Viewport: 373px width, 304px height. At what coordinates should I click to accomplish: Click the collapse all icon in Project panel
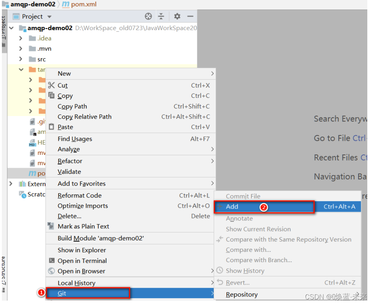[x=161, y=16]
